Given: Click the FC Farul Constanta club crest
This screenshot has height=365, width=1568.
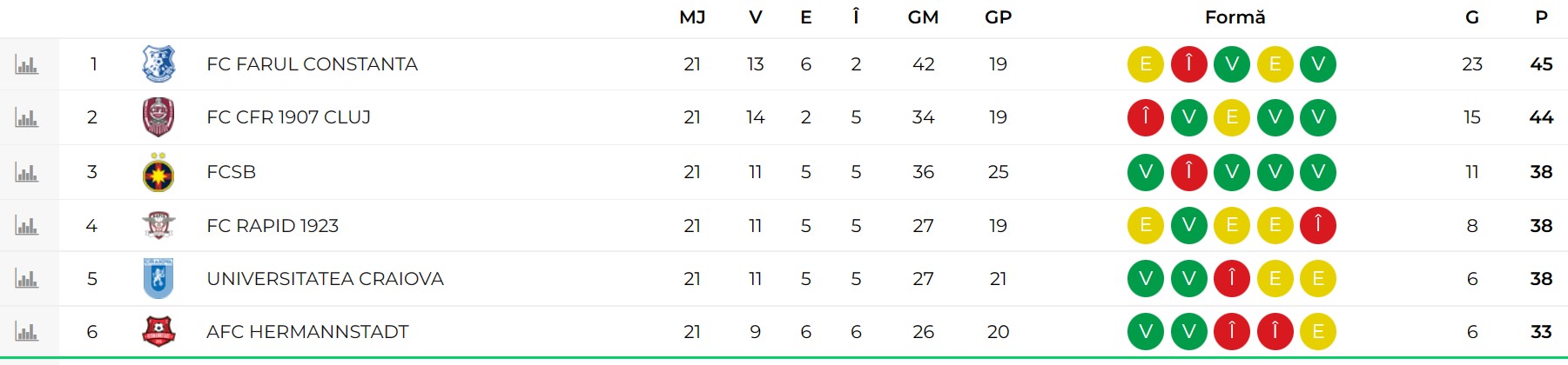Looking at the screenshot, I should 158,64.
